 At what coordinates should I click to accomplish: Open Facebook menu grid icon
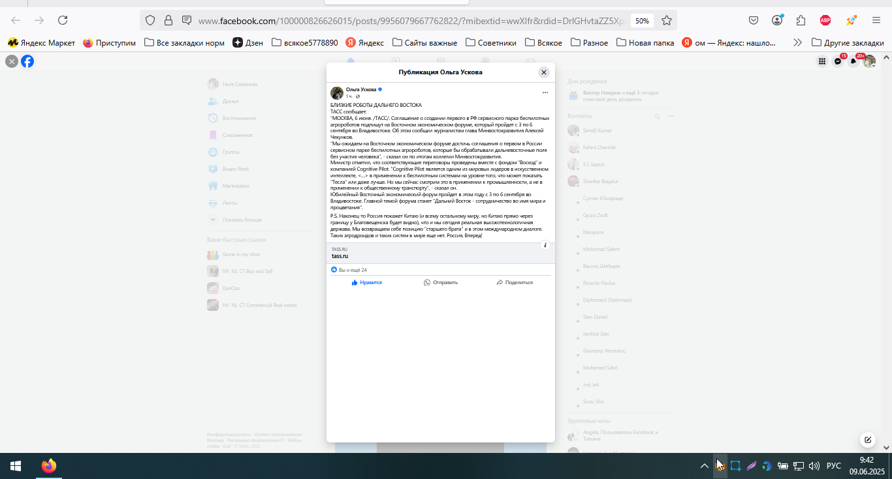(822, 61)
